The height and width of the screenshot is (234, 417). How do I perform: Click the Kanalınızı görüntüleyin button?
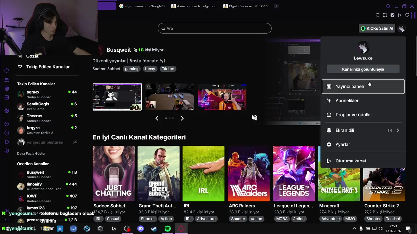point(363,69)
